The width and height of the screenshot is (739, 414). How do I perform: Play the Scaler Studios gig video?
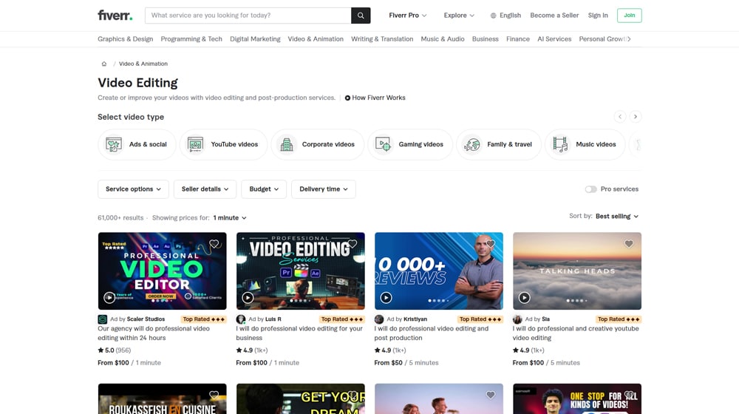(109, 297)
